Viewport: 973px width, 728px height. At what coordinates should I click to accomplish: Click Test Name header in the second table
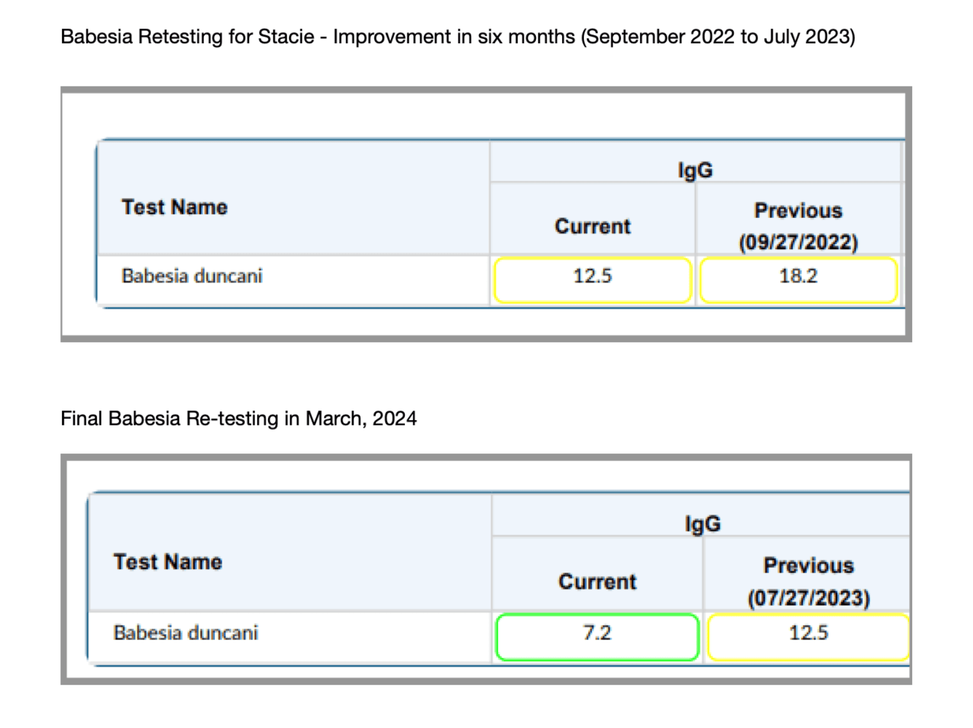167,562
